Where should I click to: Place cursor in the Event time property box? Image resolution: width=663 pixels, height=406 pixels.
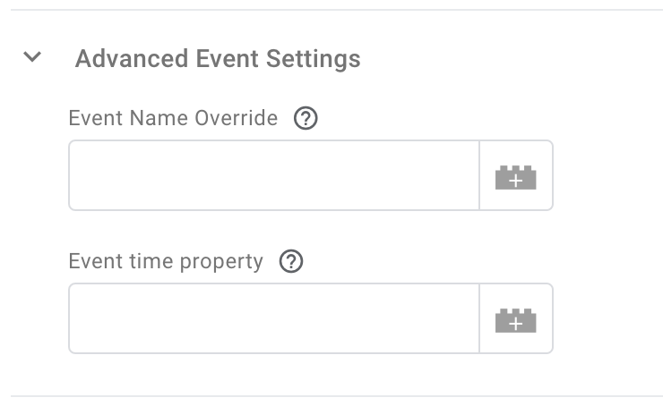(274, 319)
